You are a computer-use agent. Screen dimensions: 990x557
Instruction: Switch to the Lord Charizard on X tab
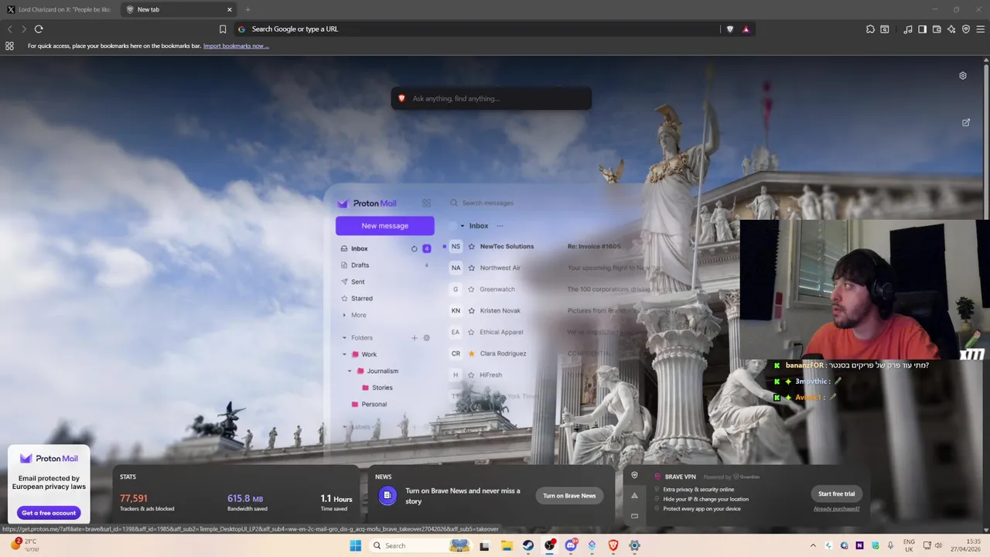click(x=60, y=9)
